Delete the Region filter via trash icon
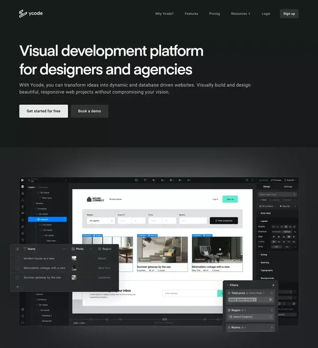 point(272,310)
